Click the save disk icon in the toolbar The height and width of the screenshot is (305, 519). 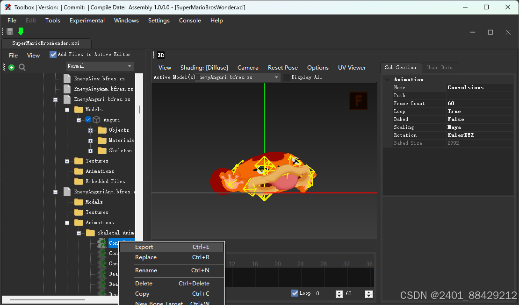[10, 31]
